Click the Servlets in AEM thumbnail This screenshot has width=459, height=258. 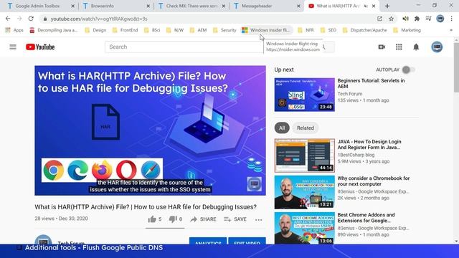pyautogui.click(x=304, y=95)
